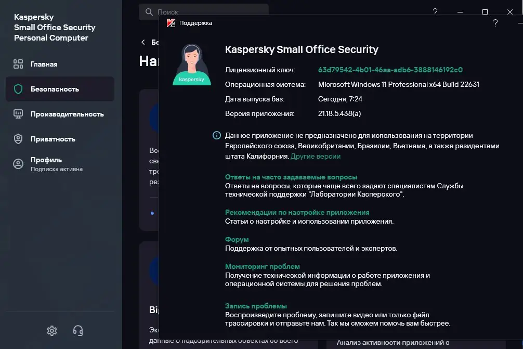Click the headset support icon
This screenshot has width=523, height=349.
click(78, 330)
